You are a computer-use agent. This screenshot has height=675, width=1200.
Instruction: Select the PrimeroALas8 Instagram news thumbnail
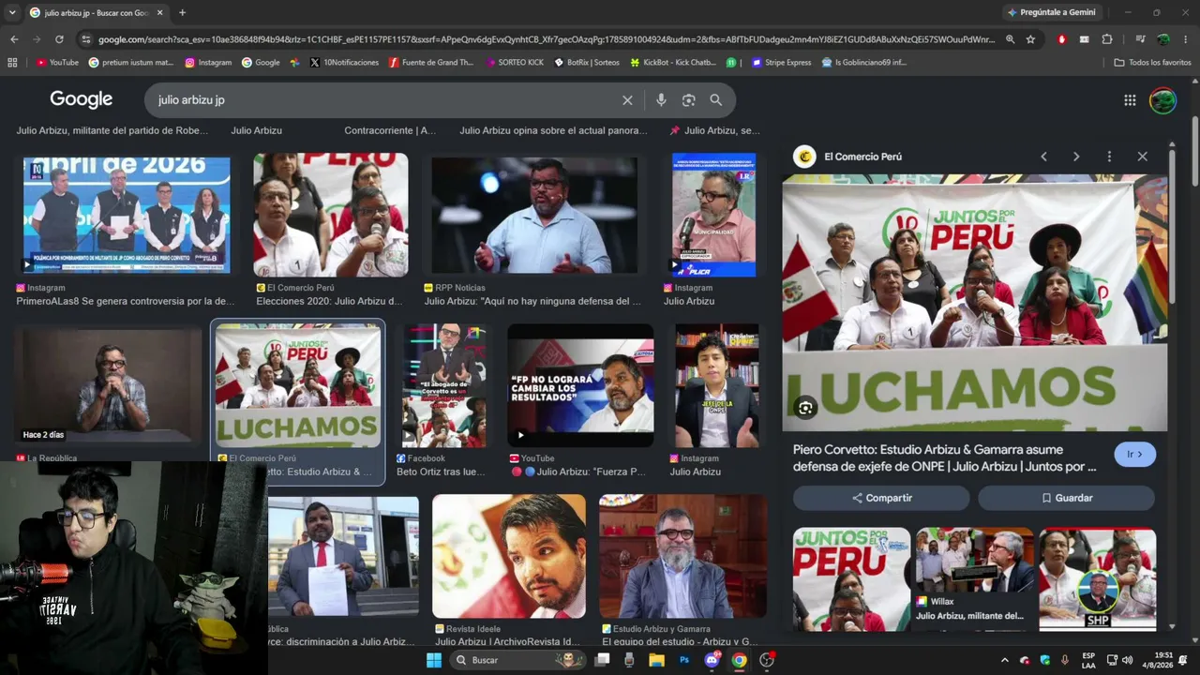click(127, 215)
